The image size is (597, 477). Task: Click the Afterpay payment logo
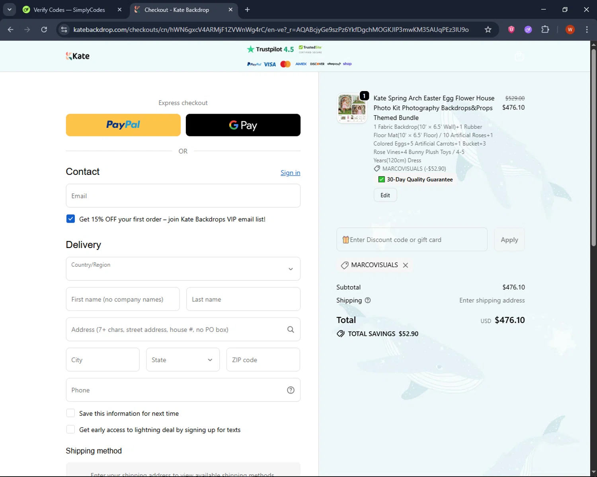point(334,64)
